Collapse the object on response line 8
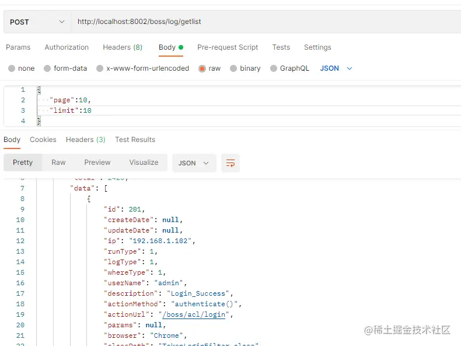The height and width of the screenshot is (346, 461). click(x=89, y=199)
